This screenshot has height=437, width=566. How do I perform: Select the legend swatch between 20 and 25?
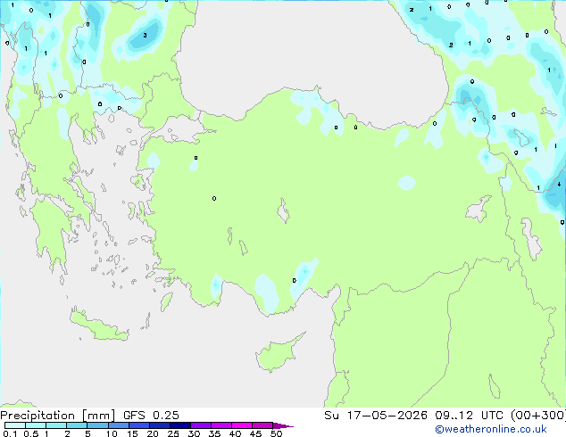point(160,425)
